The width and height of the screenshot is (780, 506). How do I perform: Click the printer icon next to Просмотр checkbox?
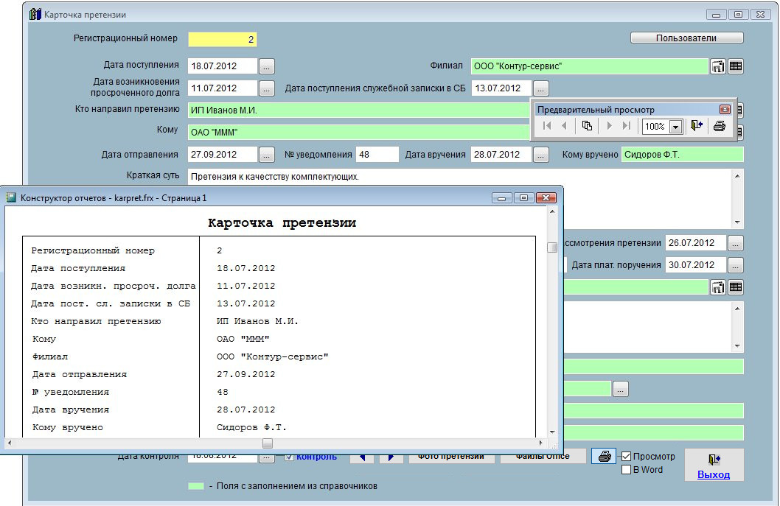point(605,457)
